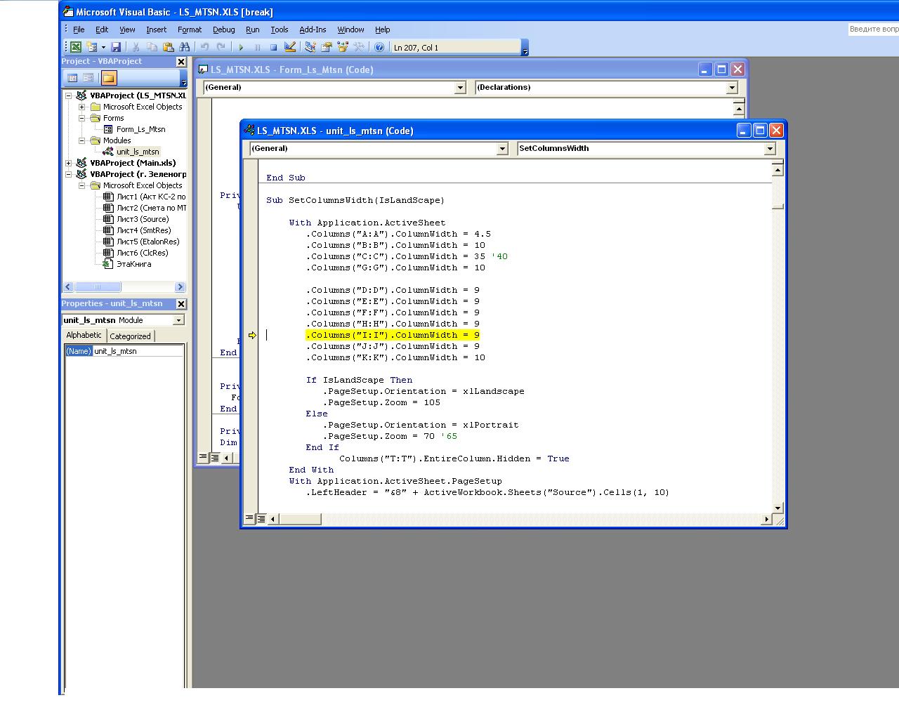The height and width of the screenshot is (719, 899).
Task: Click the View Object icon in Project panel
Action: tap(88, 78)
